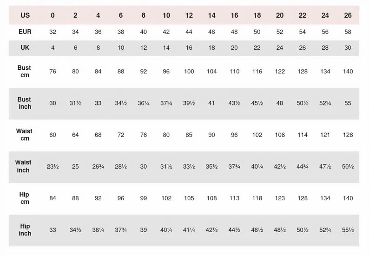Select Waist inch value 44¾
This screenshot has height=255, width=369.
pyautogui.click(x=303, y=166)
